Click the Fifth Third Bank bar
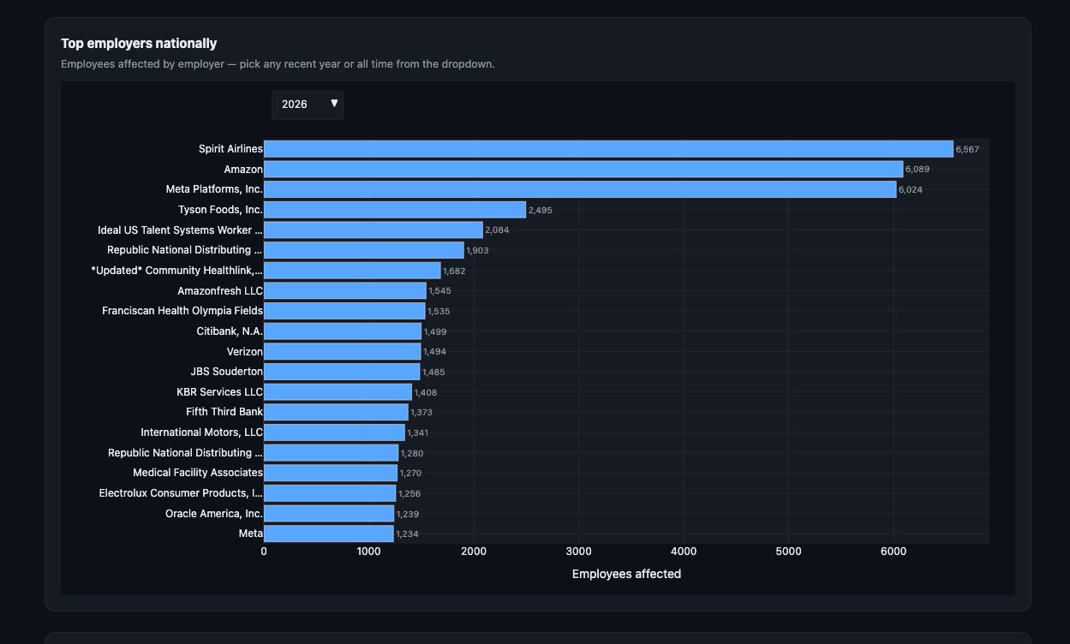Screen dimensions: 1070x644 pos(336,412)
